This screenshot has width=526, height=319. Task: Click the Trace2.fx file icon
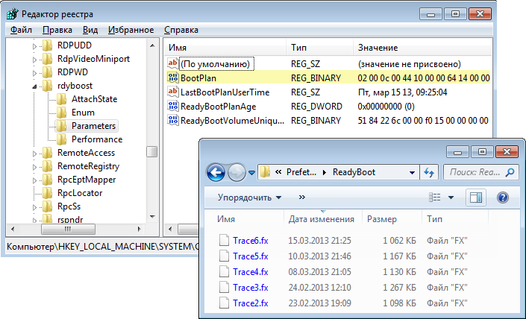coord(224,303)
